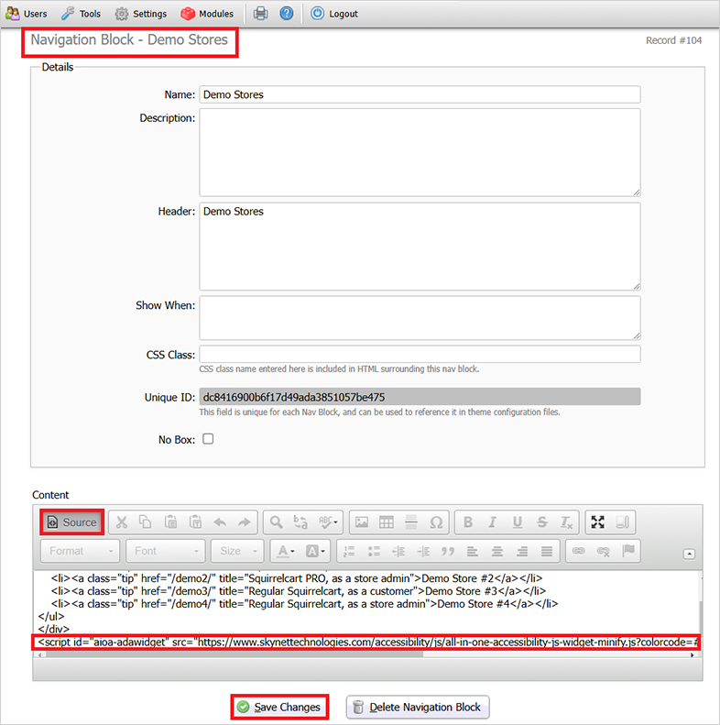Click the Insert table icon
Viewport: 720px width, 725px height.
click(x=387, y=522)
